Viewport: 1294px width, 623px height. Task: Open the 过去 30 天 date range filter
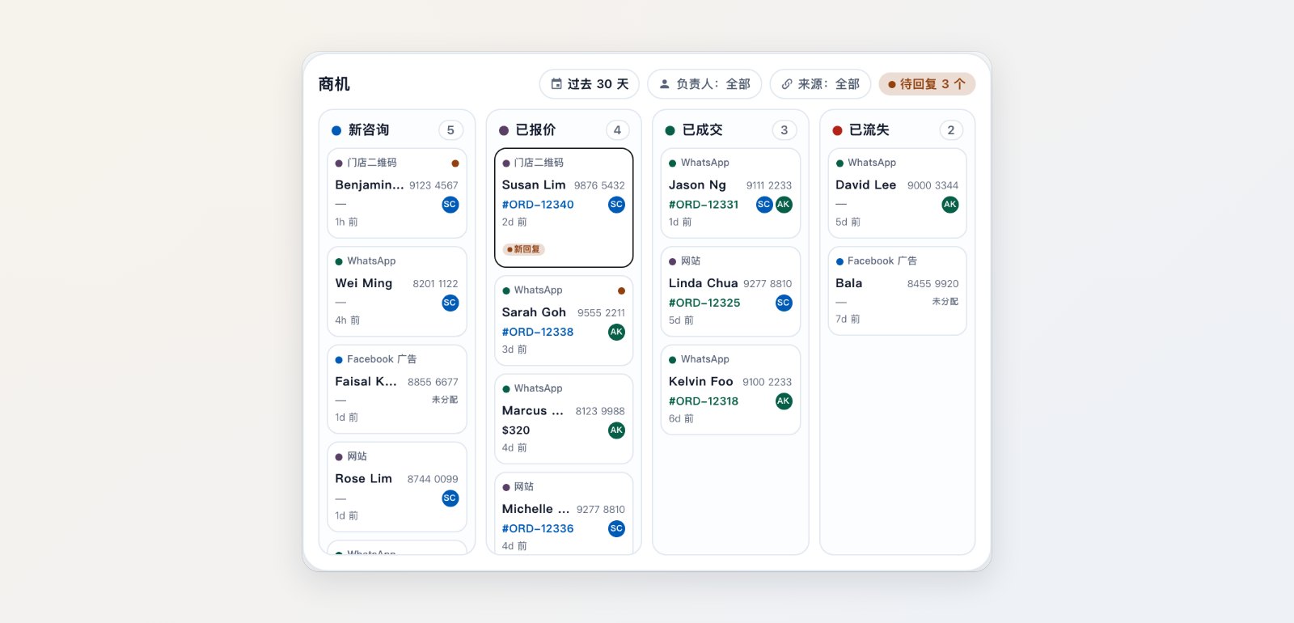590,84
